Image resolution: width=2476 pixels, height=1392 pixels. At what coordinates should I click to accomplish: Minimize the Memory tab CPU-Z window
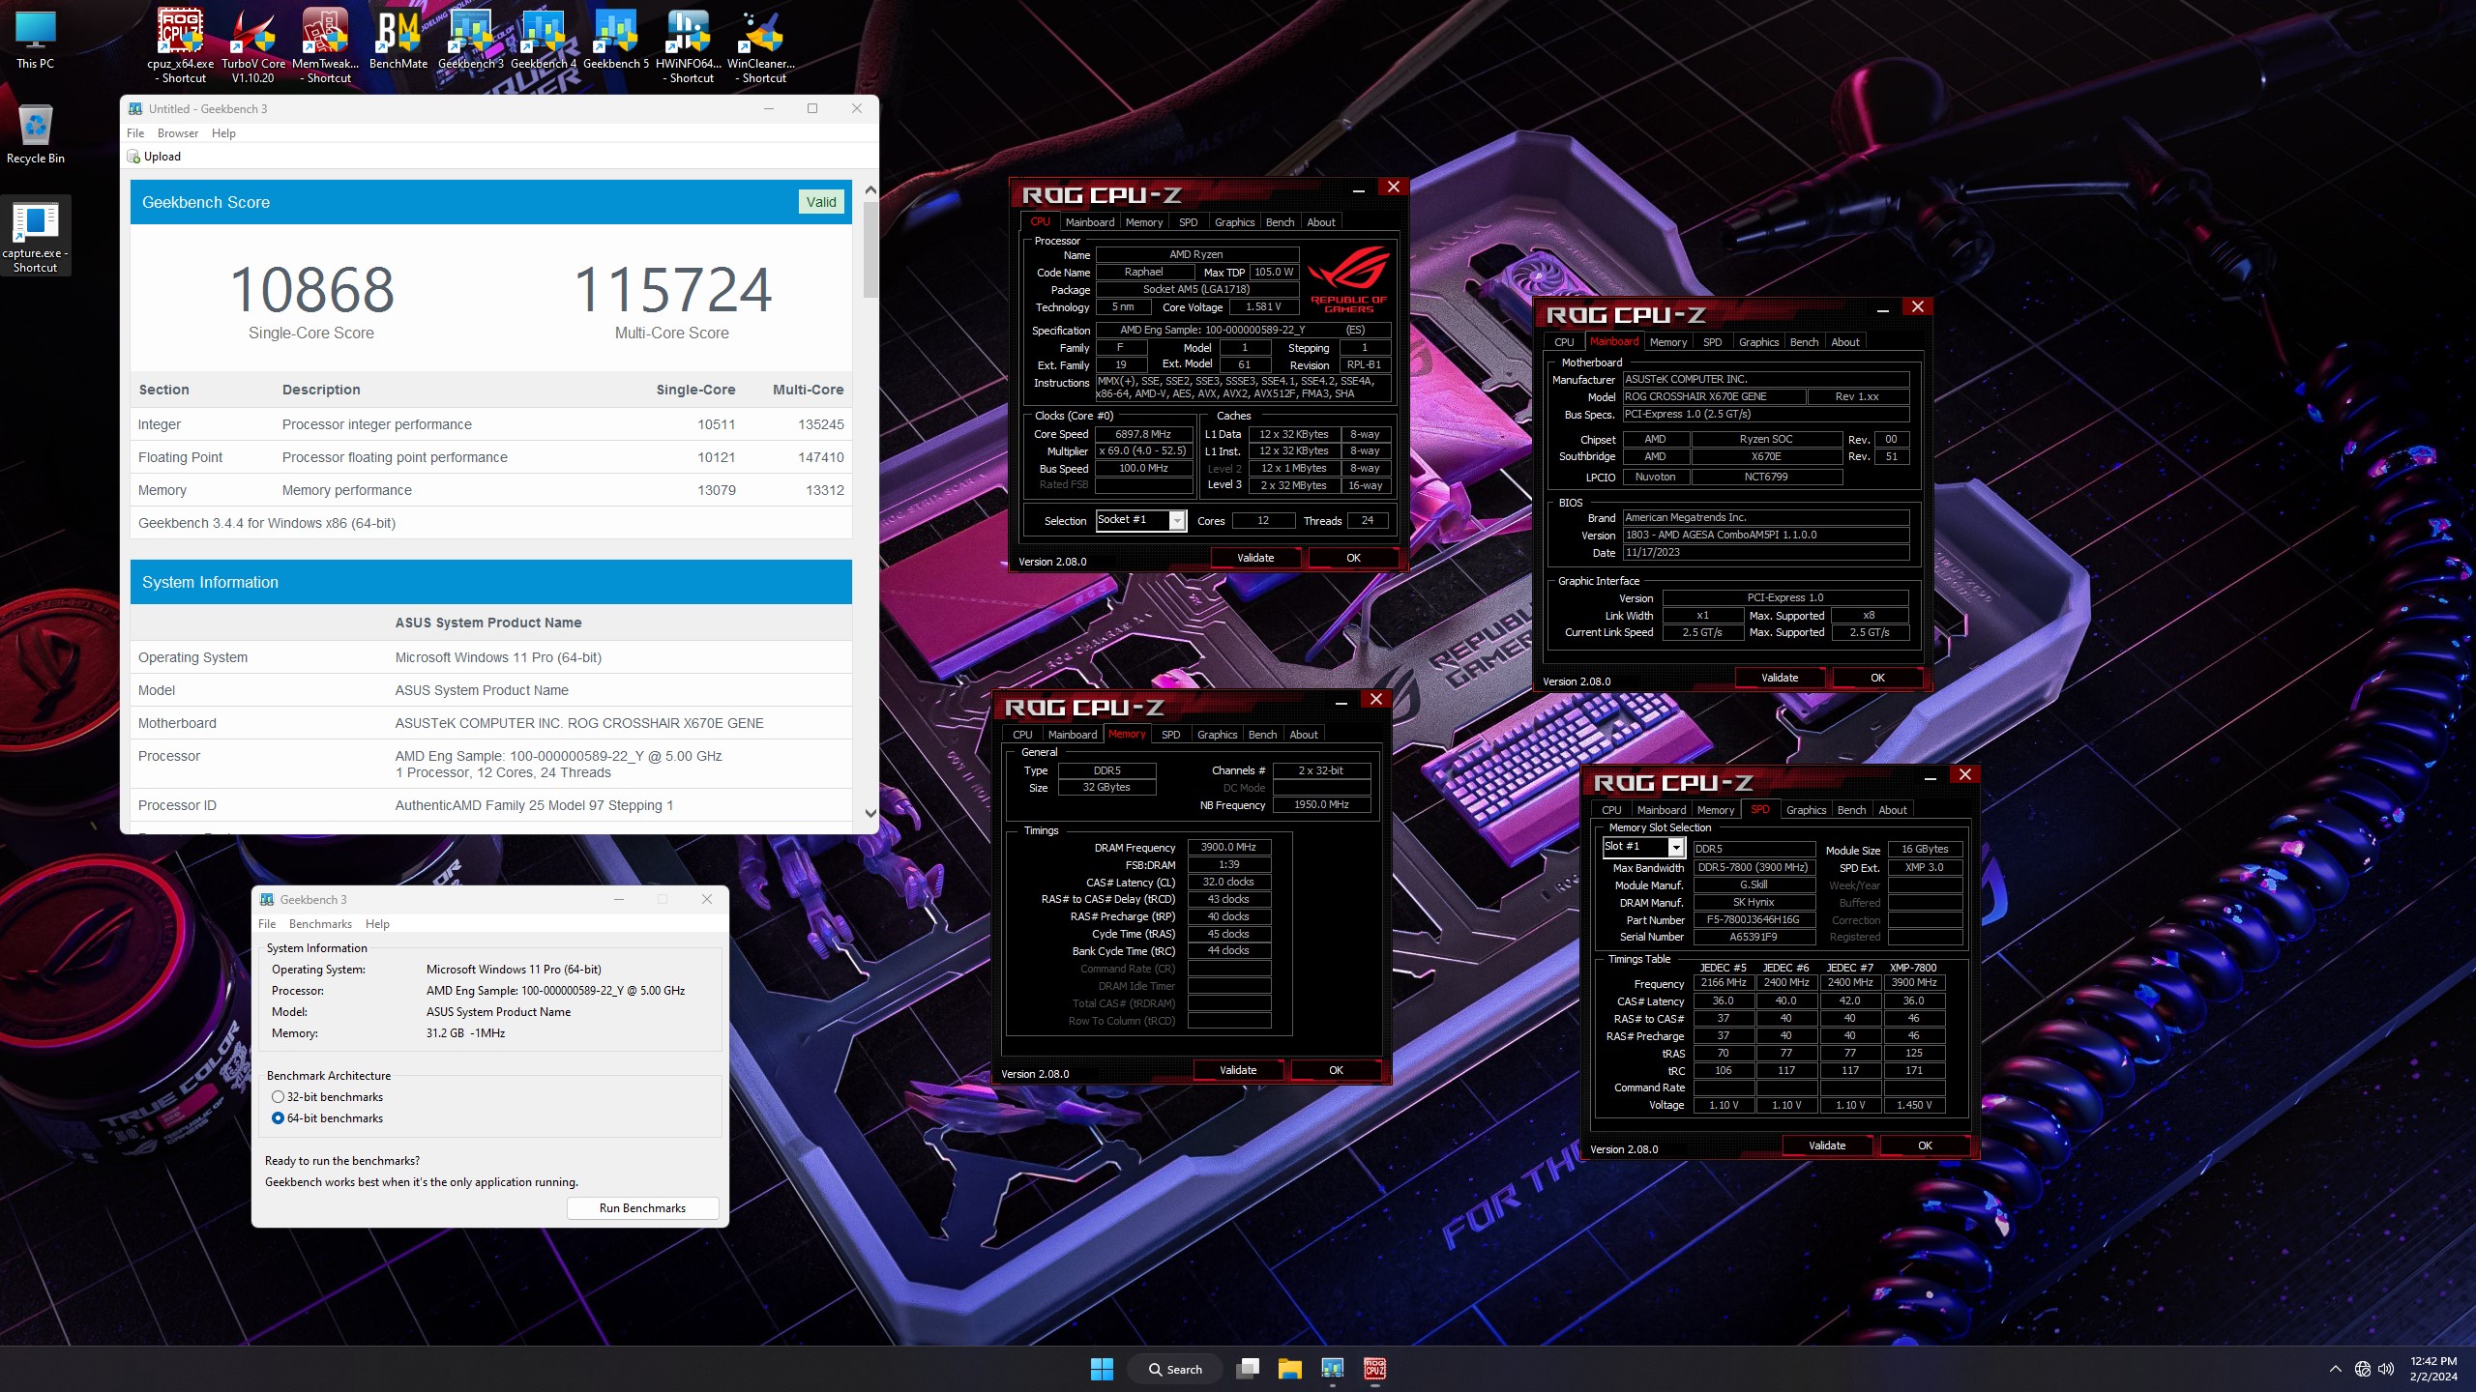(1341, 703)
